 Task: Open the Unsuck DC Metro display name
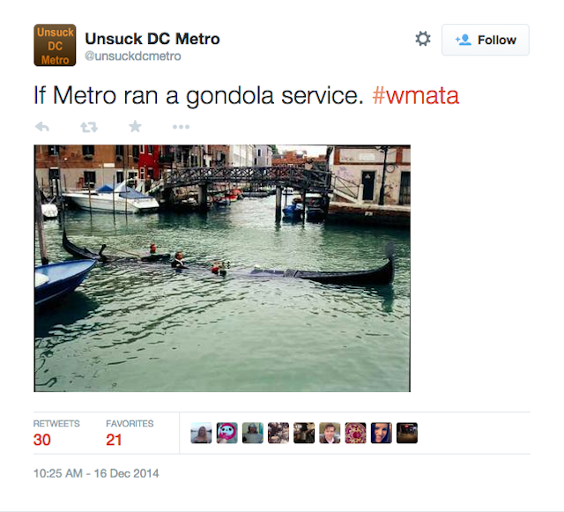152,39
